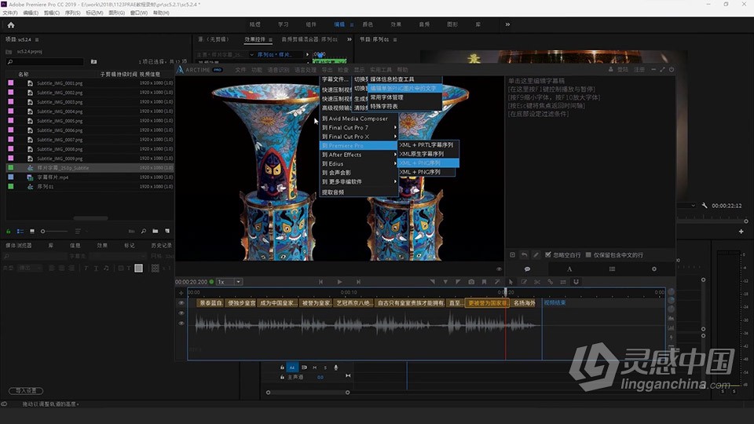Open the 编辑 workspace tab in Premiere

click(339, 24)
